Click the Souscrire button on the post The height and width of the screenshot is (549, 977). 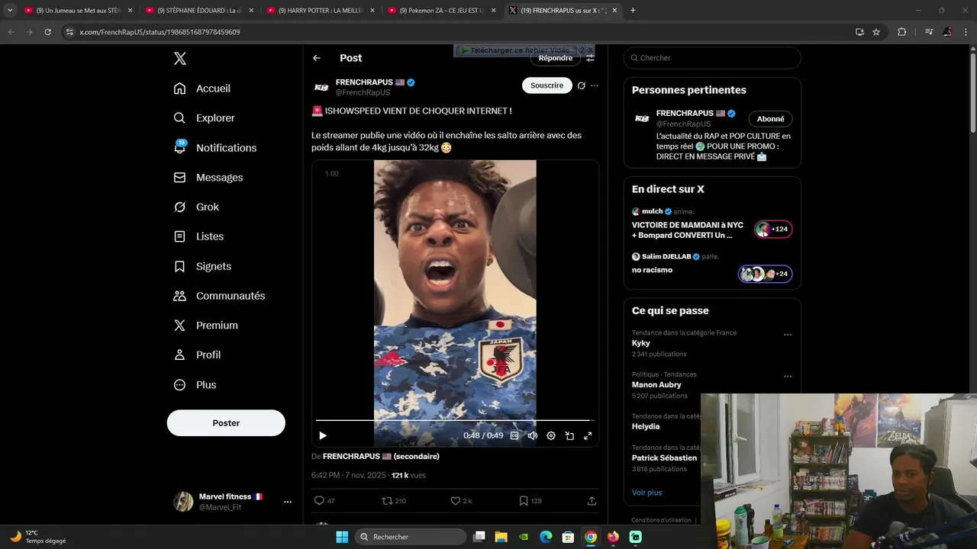(x=547, y=85)
